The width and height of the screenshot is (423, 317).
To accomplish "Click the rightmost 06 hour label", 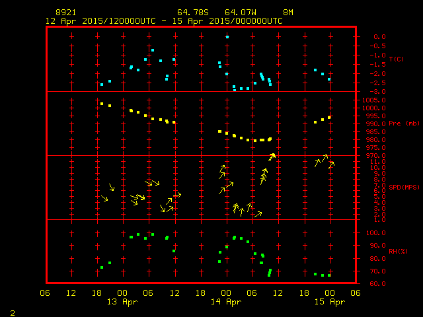I will [x=356, y=293].
